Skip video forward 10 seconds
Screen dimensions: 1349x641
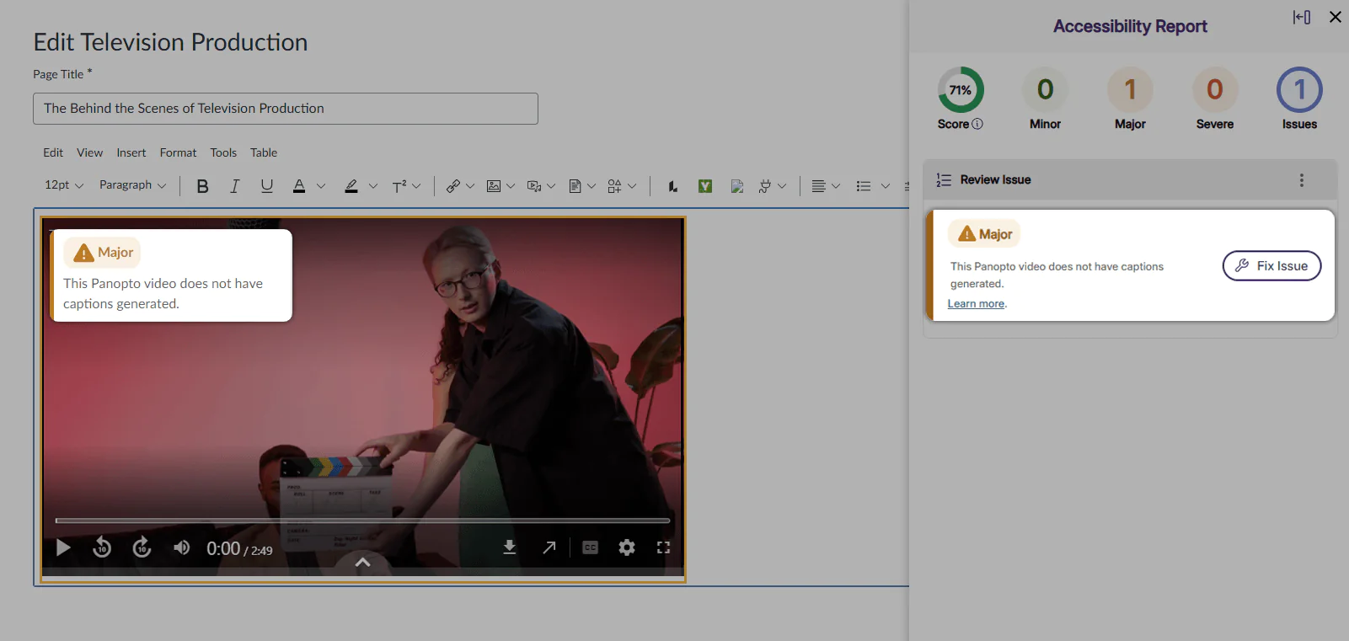(142, 548)
